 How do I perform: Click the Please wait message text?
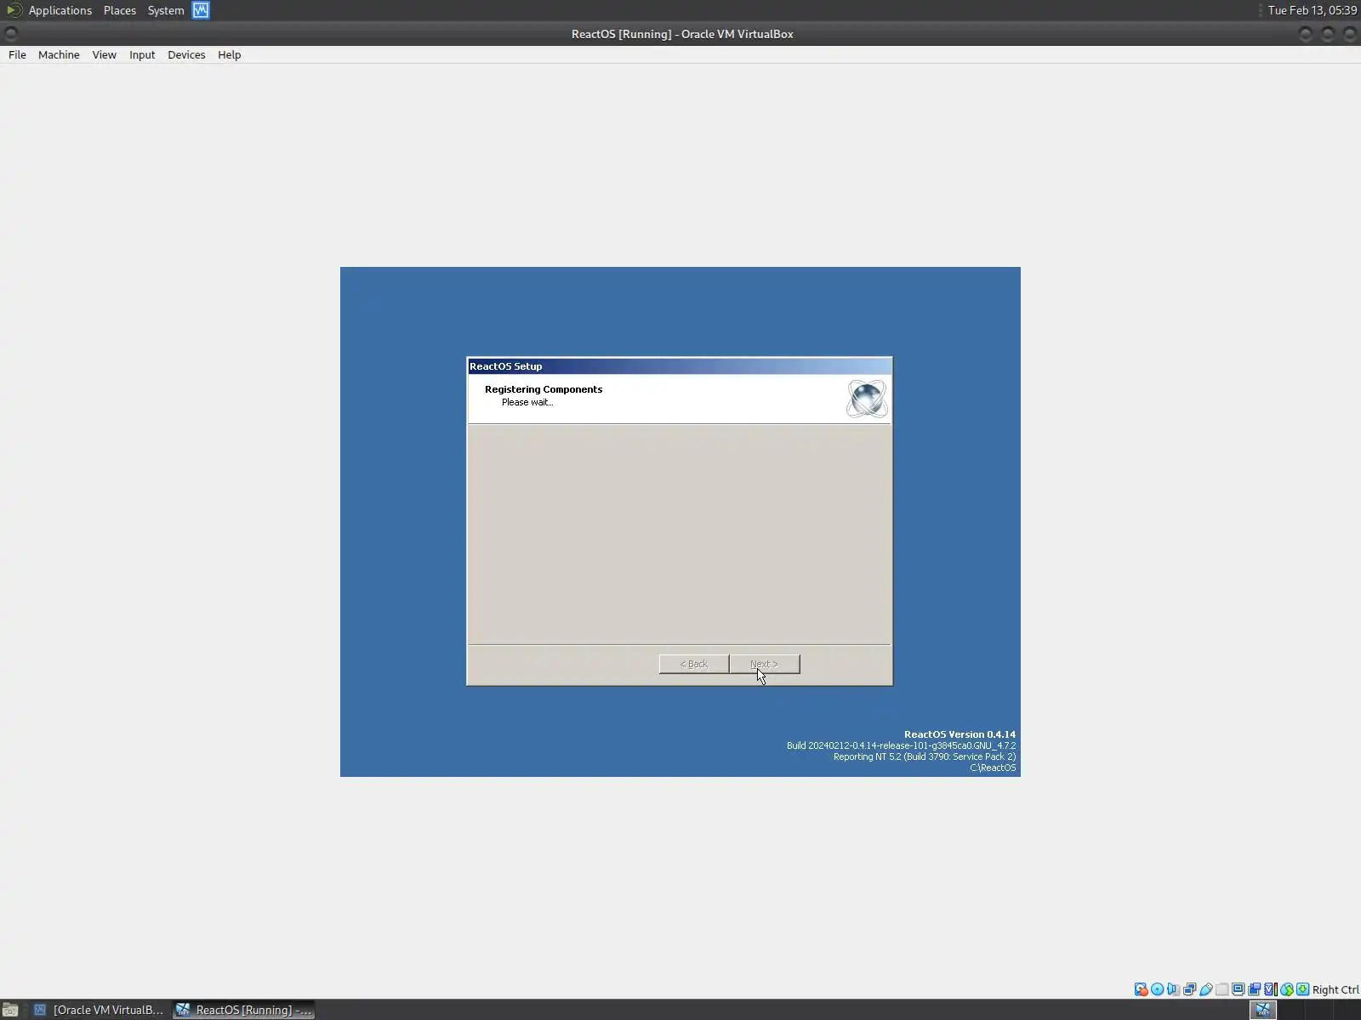[x=527, y=402]
